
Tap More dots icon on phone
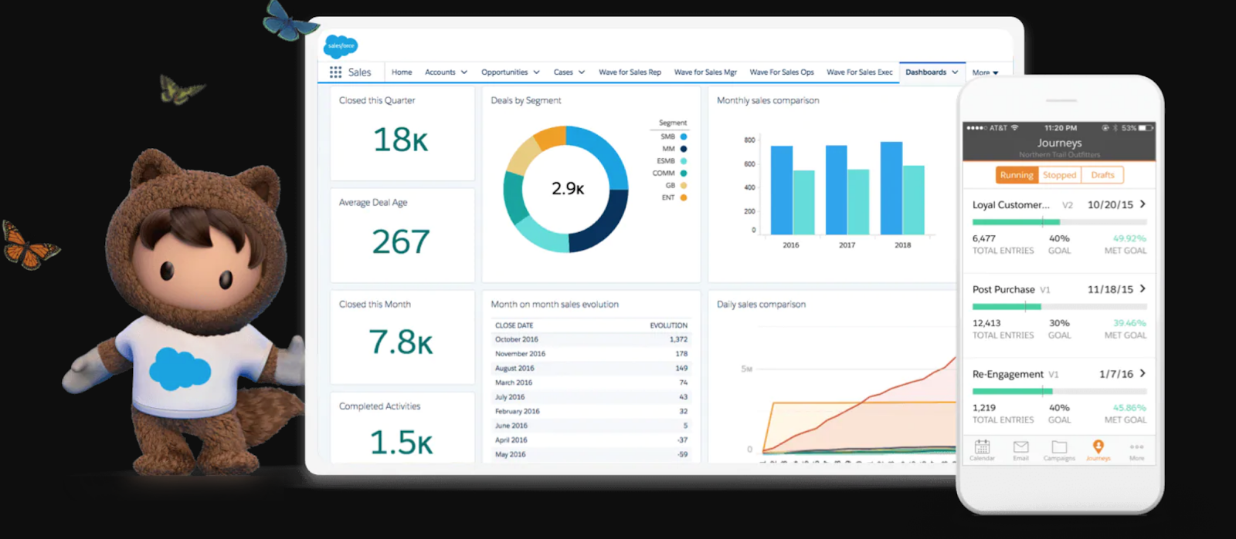[x=1136, y=446]
